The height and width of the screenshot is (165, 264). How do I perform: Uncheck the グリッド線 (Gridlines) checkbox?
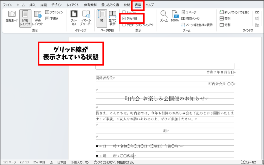point(124,19)
